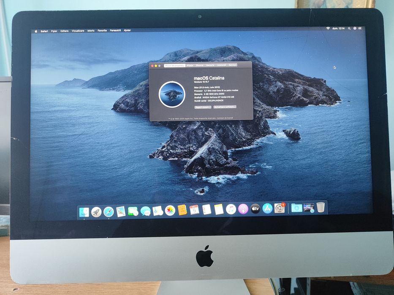This screenshot has width=394, height=295.
Task: Open Photos pinwheel icon in Dock
Action: pyautogui.click(x=170, y=210)
